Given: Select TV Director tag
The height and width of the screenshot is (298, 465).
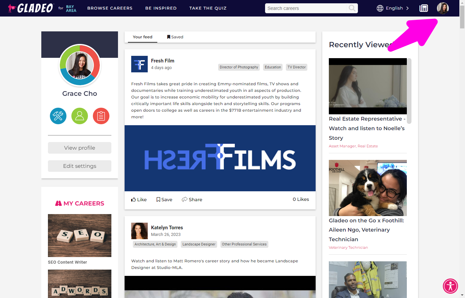Looking at the screenshot, I should 296,67.
